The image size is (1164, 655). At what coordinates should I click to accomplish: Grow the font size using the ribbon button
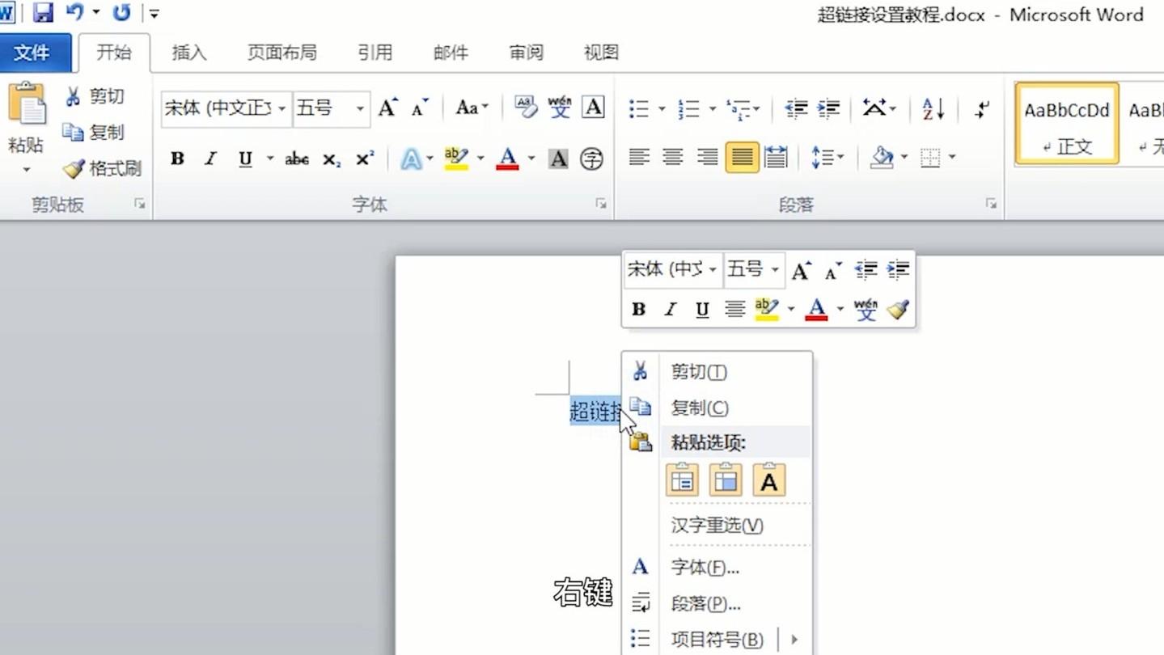(388, 108)
